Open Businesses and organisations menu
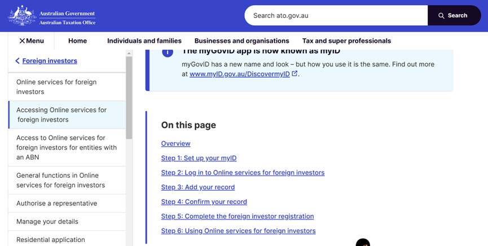This screenshot has height=246, width=488. click(242, 41)
